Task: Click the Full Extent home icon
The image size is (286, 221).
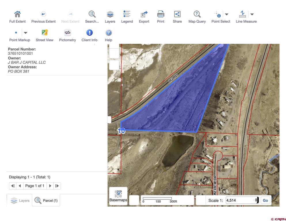Action: click(17, 14)
